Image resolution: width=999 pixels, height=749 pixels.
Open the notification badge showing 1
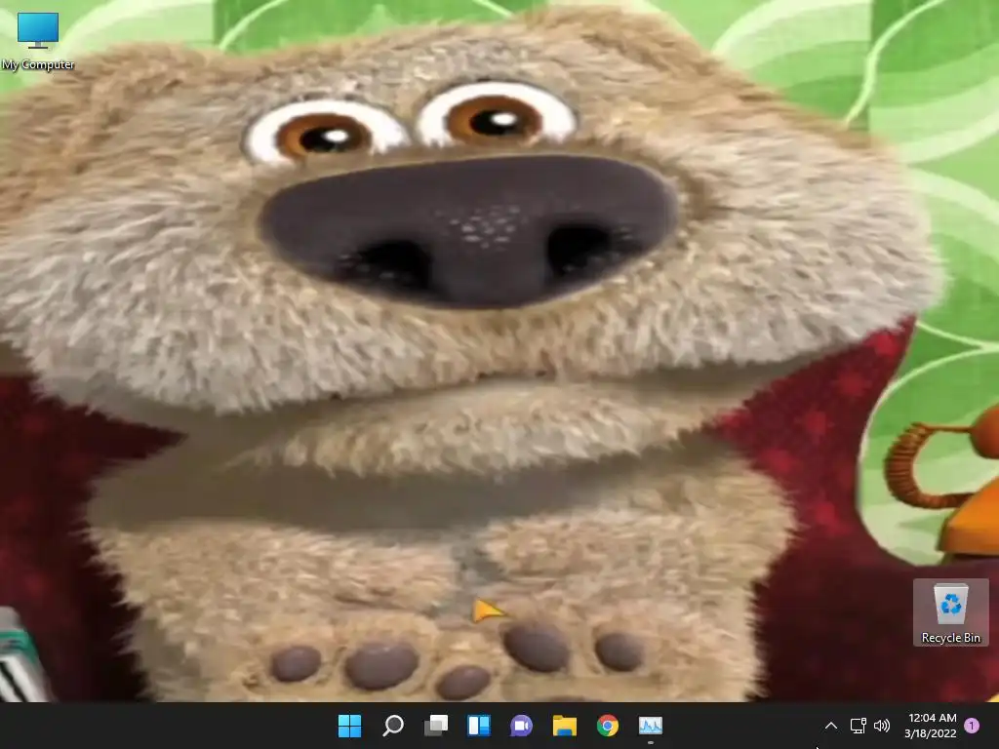click(972, 726)
